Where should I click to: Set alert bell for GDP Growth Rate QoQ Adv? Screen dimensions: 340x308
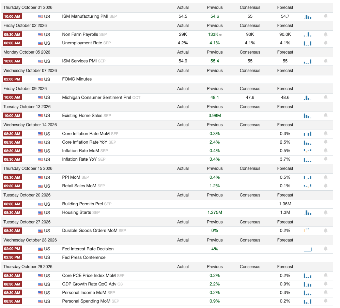coord(325,284)
